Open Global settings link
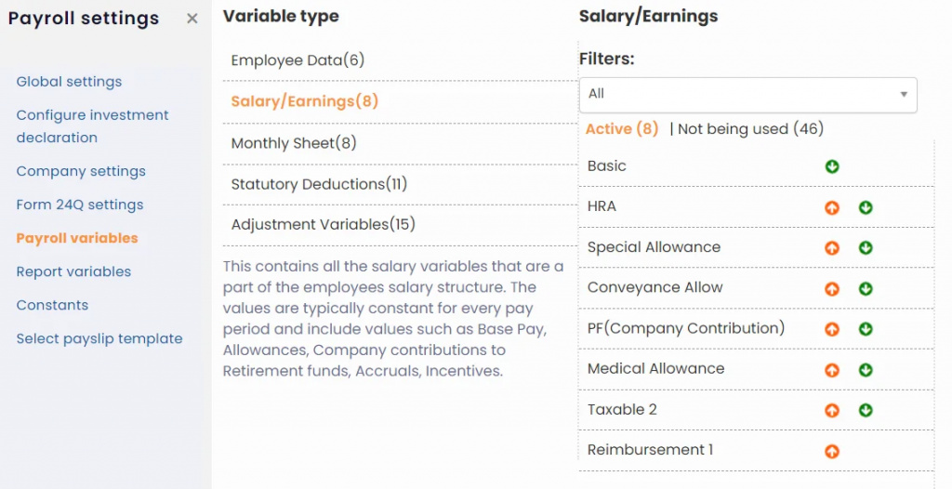Image resolution: width=952 pixels, height=489 pixels. pyautogui.click(x=69, y=82)
